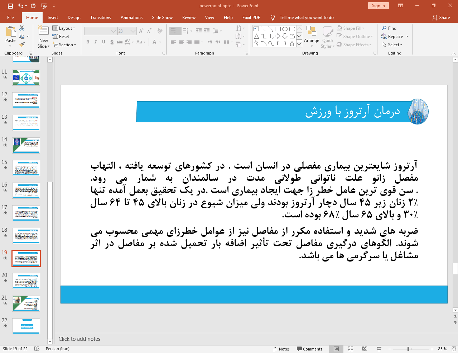The width and height of the screenshot is (458, 353).
Task: Toggle Bold formatting
Action: (x=88, y=42)
